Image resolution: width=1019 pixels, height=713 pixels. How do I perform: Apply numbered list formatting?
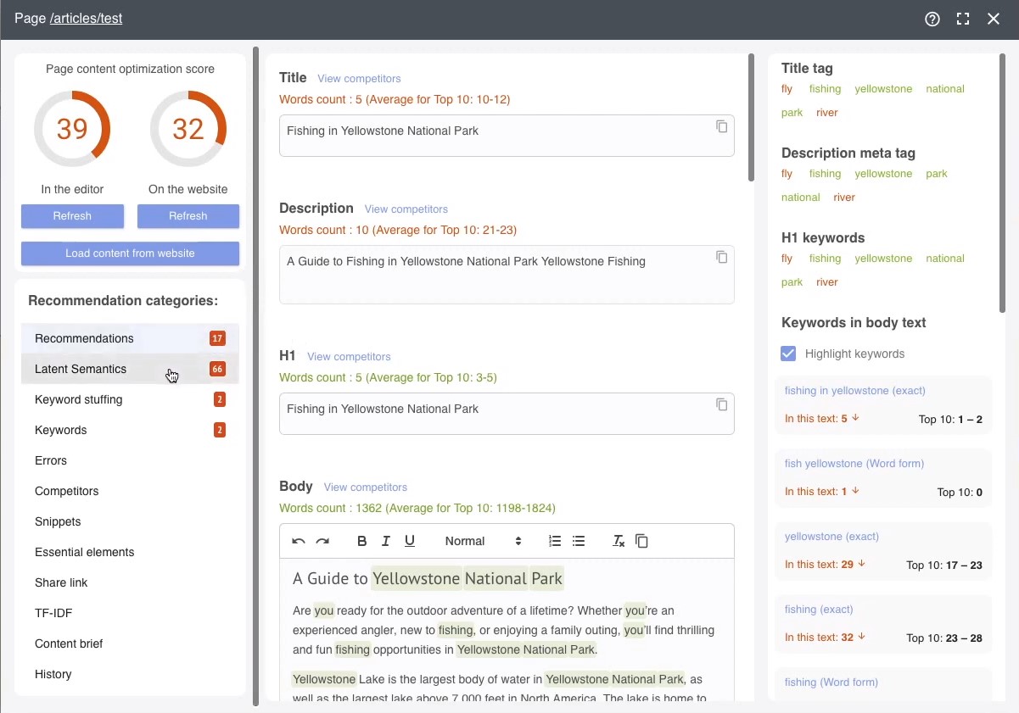[x=555, y=540]
